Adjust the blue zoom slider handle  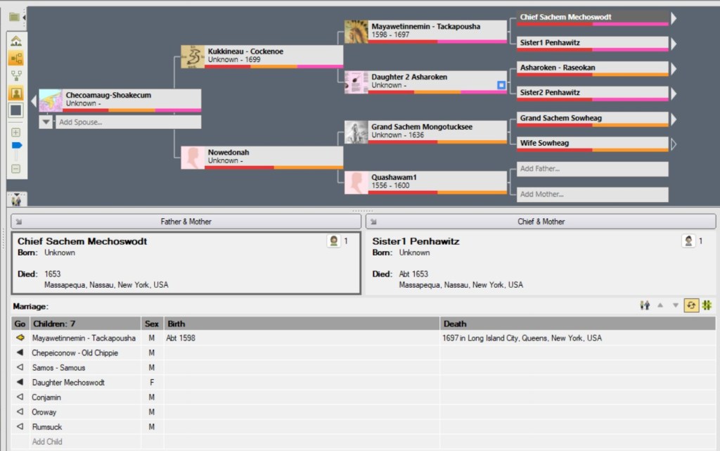pyautogui.click(x=16, y=146)
